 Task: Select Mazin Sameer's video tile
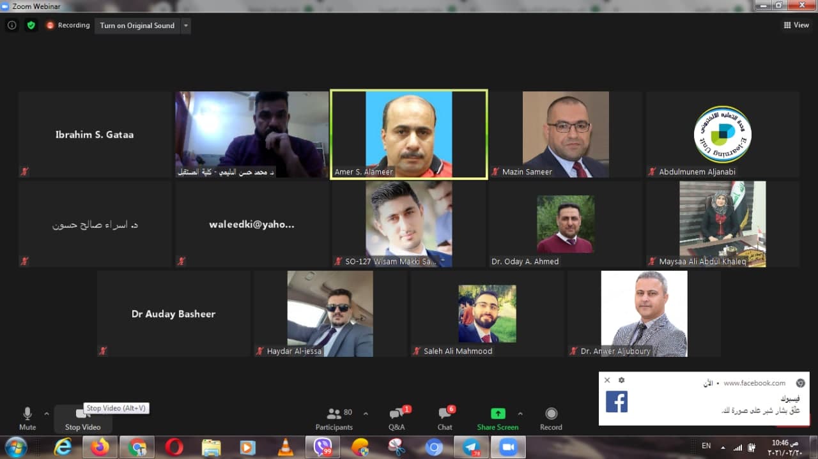pyautogui.click(x=566, y=135)
